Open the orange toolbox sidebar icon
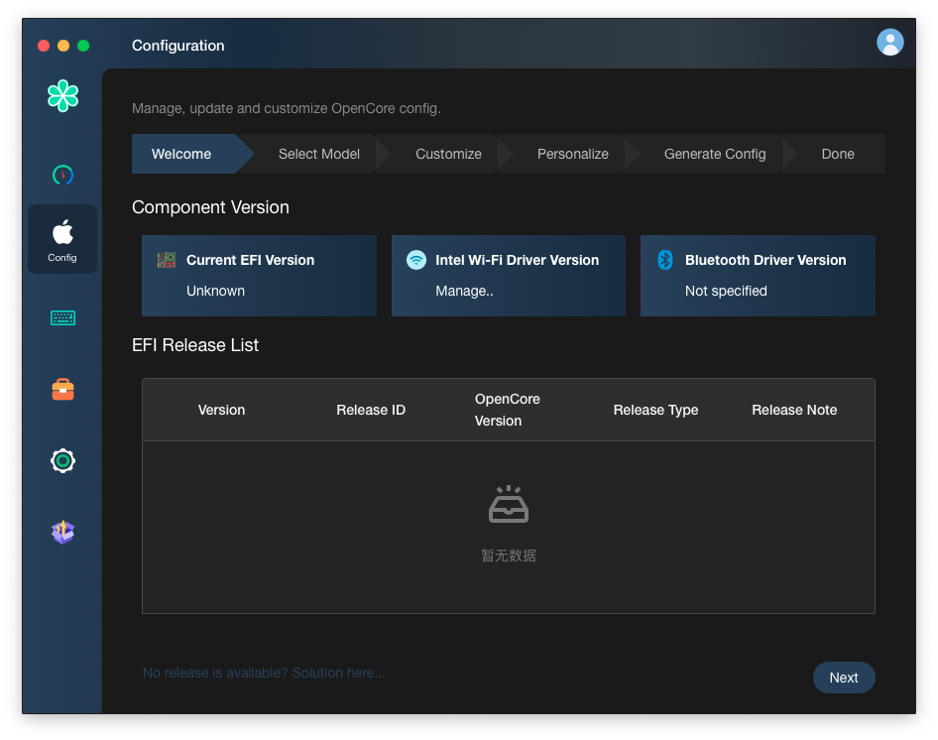Image resolution: width=938 pixels, height=740 pixels. click(62, 389)
